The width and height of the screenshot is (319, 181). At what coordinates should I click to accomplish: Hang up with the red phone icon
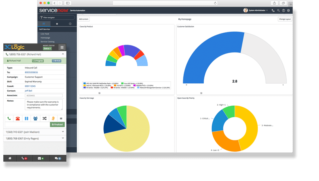[x=18, y=118]
